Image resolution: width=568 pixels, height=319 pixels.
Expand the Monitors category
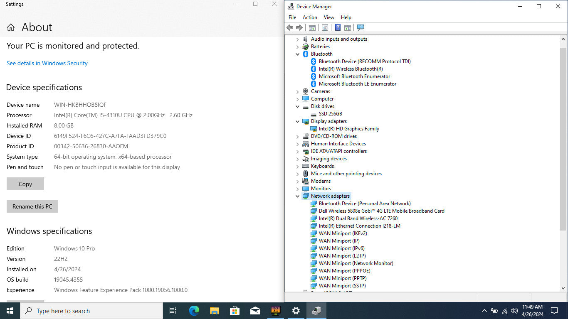point(297,189)
